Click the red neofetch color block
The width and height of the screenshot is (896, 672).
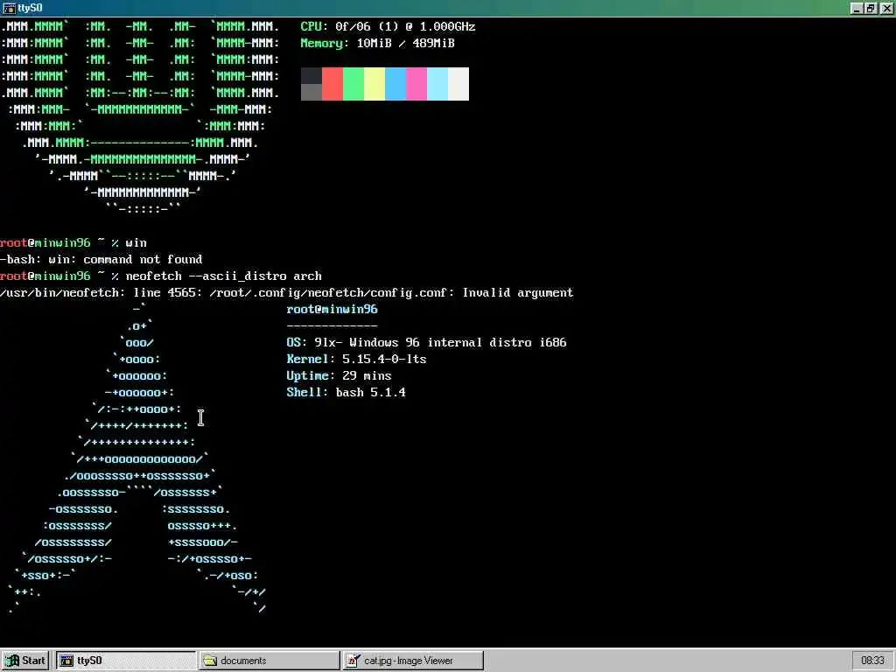coord(332,84)
